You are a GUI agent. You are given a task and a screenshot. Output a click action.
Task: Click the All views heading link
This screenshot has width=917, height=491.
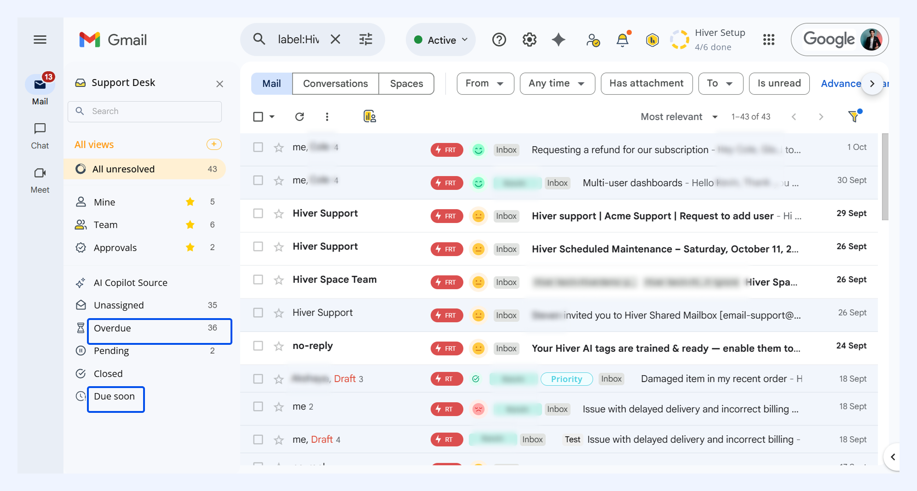[x=94, y=145]
